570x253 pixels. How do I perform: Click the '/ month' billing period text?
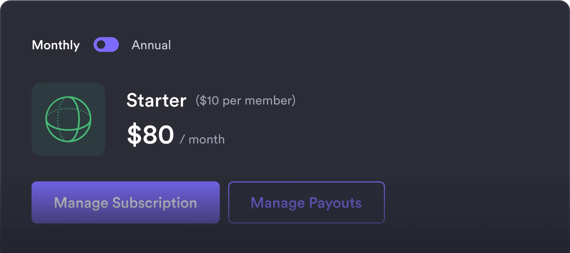pos(202,139)
